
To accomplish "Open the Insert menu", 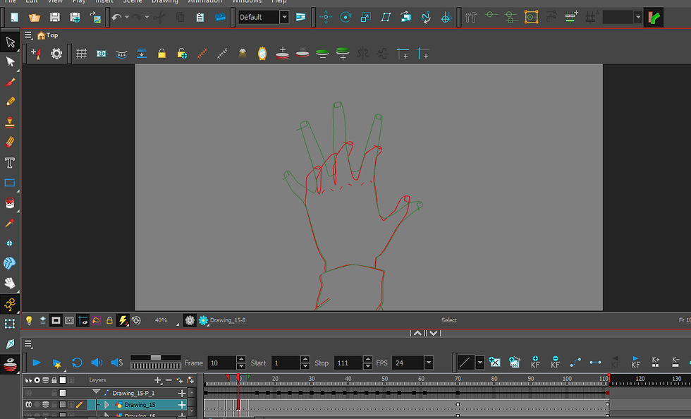I will point(104,1).
